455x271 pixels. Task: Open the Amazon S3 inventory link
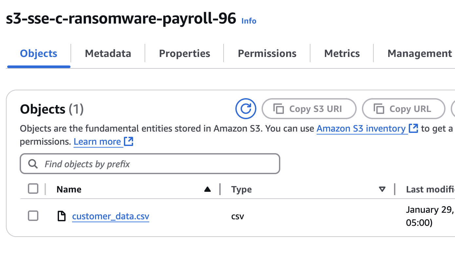[x=361, y=129]
